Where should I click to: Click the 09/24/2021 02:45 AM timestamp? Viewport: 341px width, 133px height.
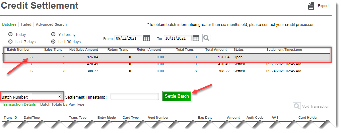coord(284,71)
